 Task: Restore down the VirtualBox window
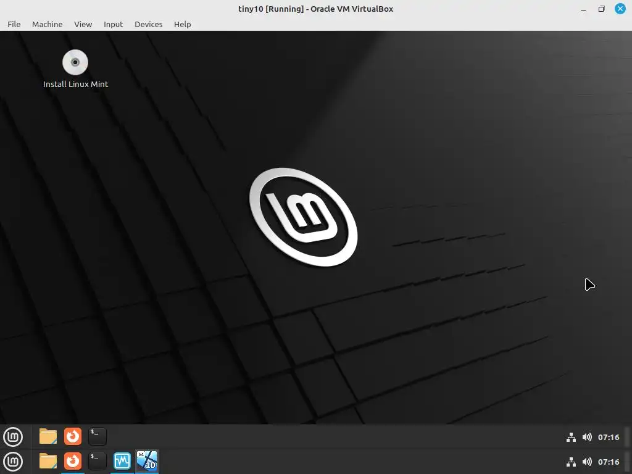click(x=601, y=9)
